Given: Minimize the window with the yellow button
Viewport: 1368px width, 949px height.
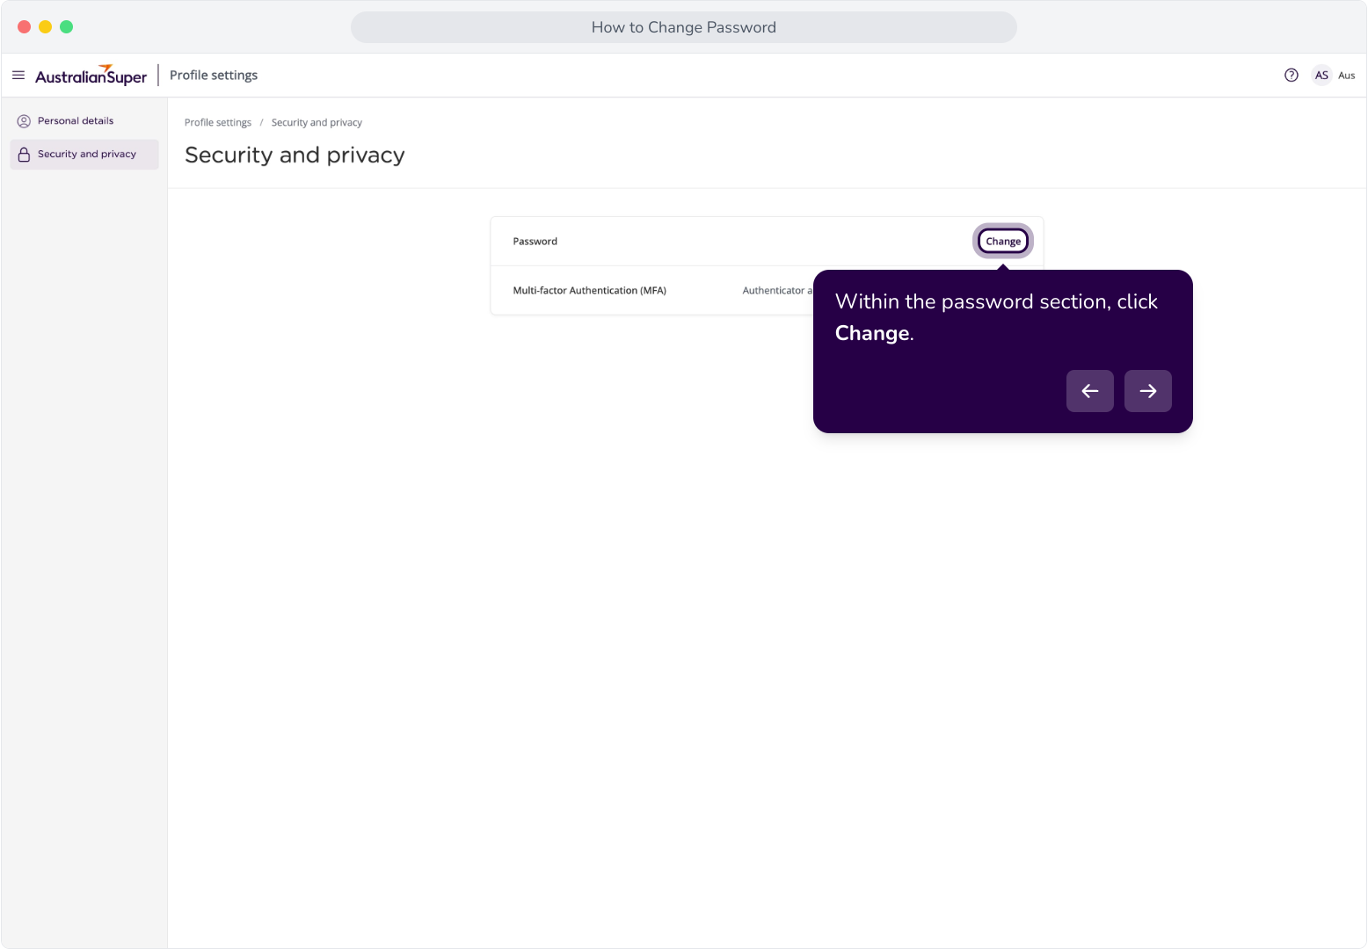Looking at the screenshot, I should [x=46, y=27].
